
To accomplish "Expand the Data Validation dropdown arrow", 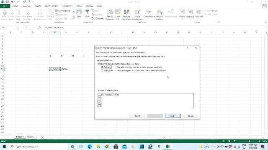I will tap(142, 20).
